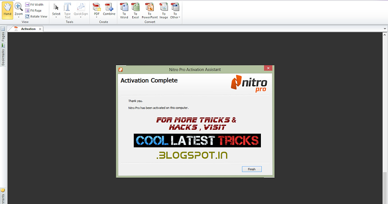The image size is (388, 204).
Task: Open the Zoom tool
Action: click(19, 10)
